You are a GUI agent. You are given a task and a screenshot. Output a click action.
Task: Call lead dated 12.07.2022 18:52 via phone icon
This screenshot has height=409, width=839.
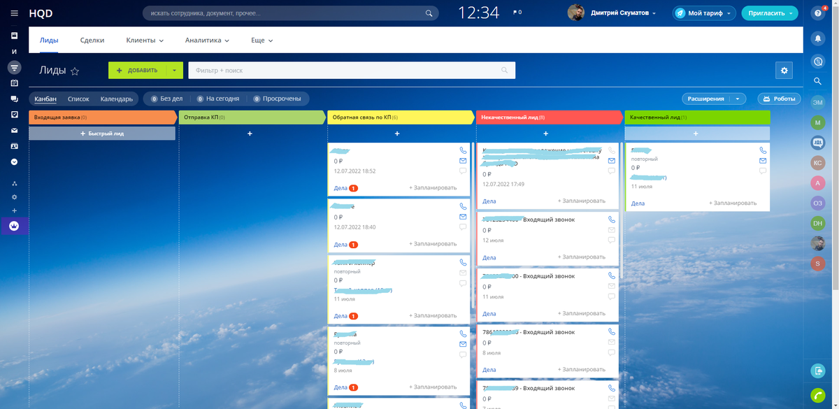tap(462, 150)
